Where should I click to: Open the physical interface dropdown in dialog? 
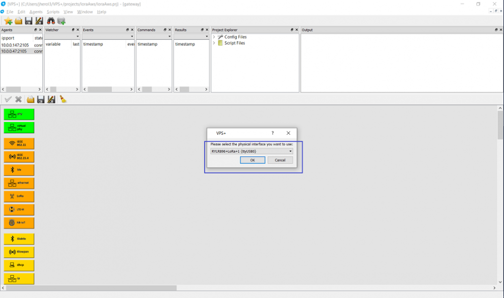pyautogui.click(x=251, y=151)
